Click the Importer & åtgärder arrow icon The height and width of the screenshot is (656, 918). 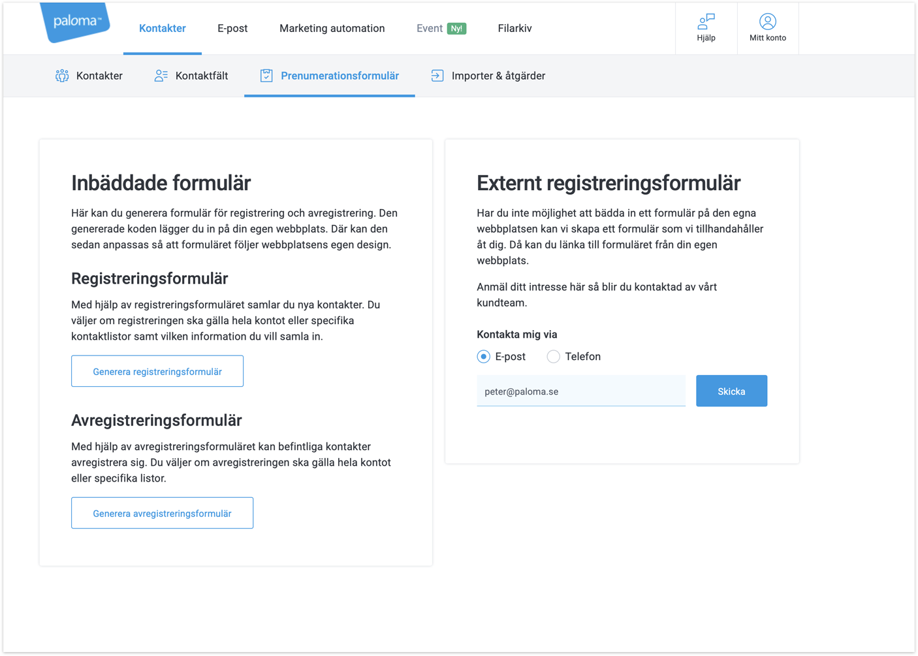click(437, 76)
